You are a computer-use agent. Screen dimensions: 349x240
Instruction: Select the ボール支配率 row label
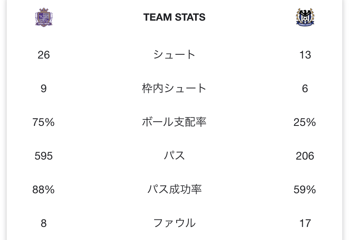click(x=174, y=122)
